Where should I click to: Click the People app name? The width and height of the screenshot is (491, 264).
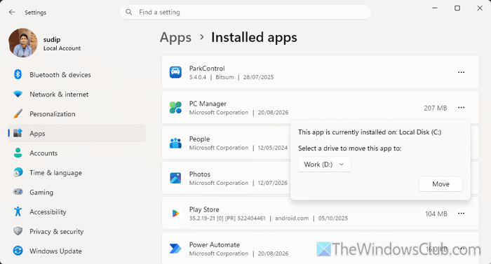click(x=199, y=139)
